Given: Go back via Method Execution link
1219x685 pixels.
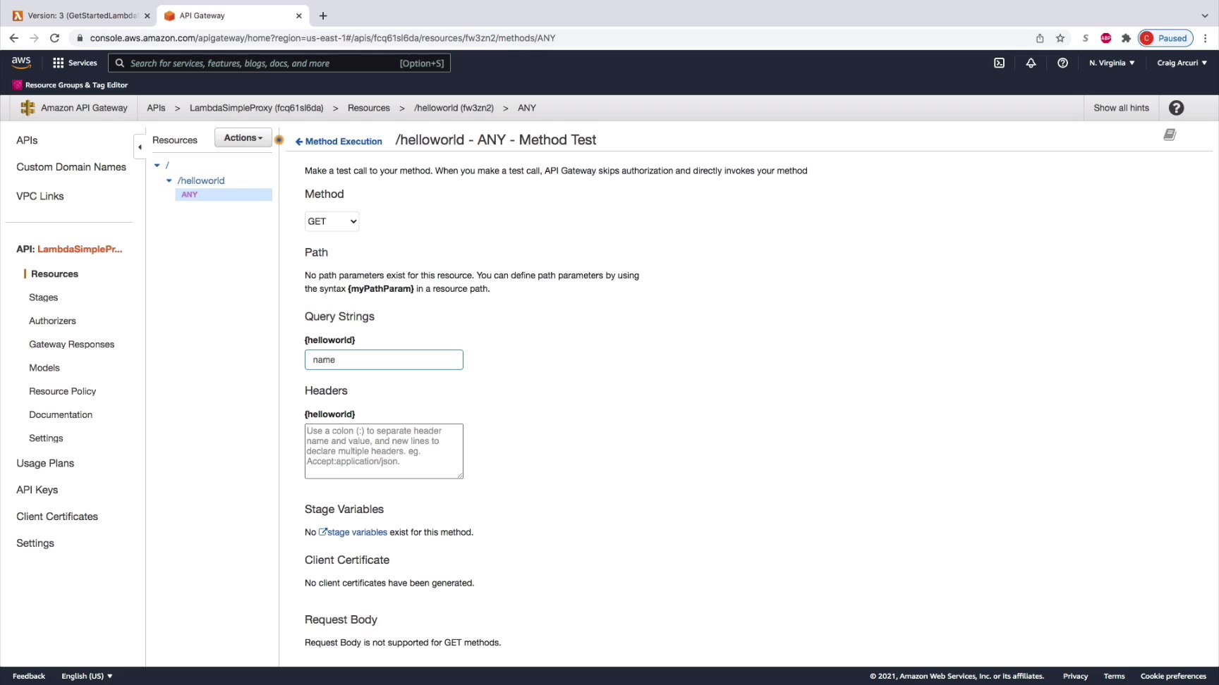Looking at the screenshot, I should 339,142.
